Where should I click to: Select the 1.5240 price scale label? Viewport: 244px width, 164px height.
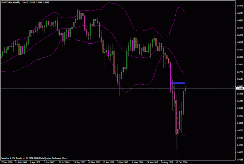point(240,101)
